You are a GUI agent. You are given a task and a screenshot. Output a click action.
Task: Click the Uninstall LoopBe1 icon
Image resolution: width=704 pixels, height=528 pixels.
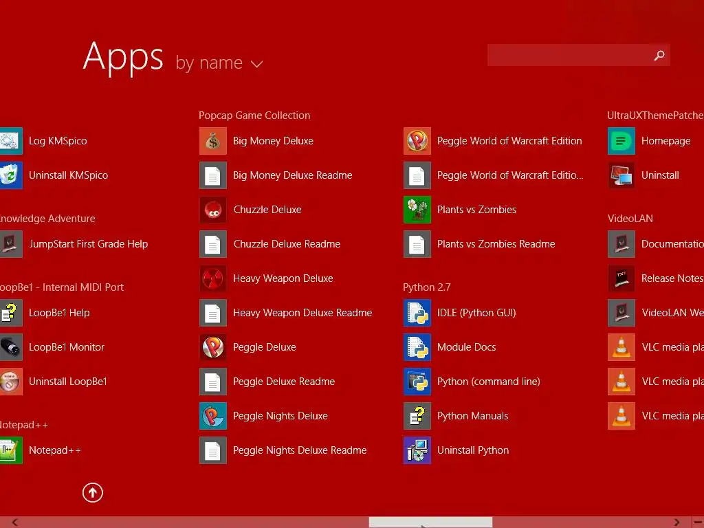[x=11, y=381]
